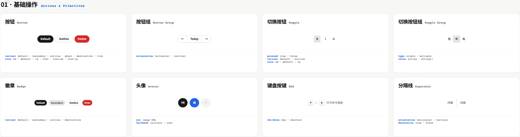Image resolution: width=520 pixels, height=137 pixels.
Task: Click the red Error badge
Action: (87, 103)
